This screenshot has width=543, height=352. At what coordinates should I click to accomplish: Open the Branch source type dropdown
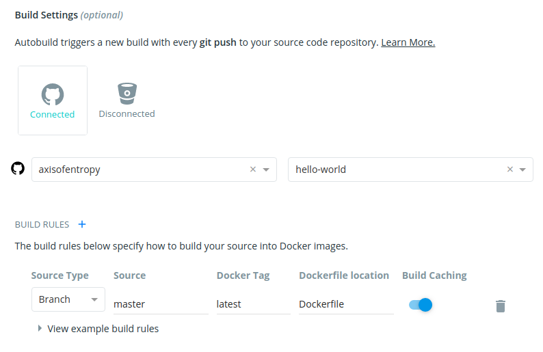tap(68, 299)
